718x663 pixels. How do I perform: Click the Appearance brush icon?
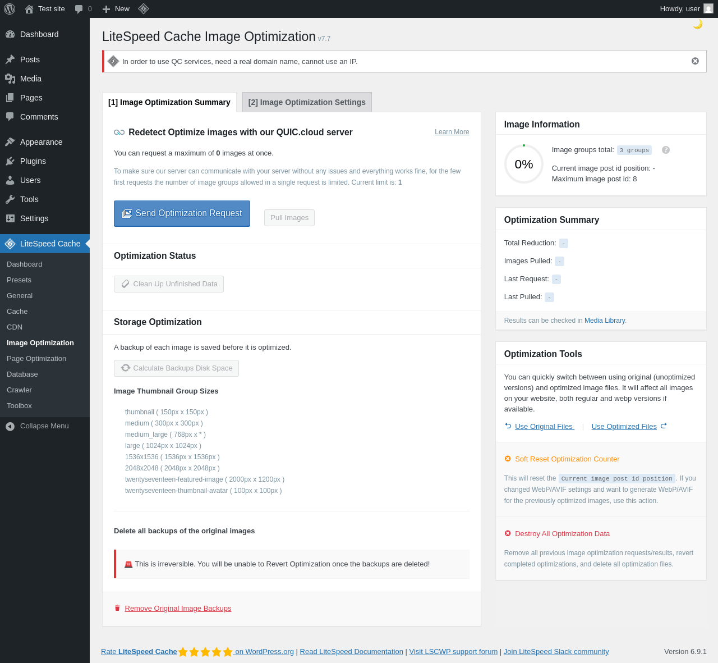pyautogui.click(x=10, y=142)
